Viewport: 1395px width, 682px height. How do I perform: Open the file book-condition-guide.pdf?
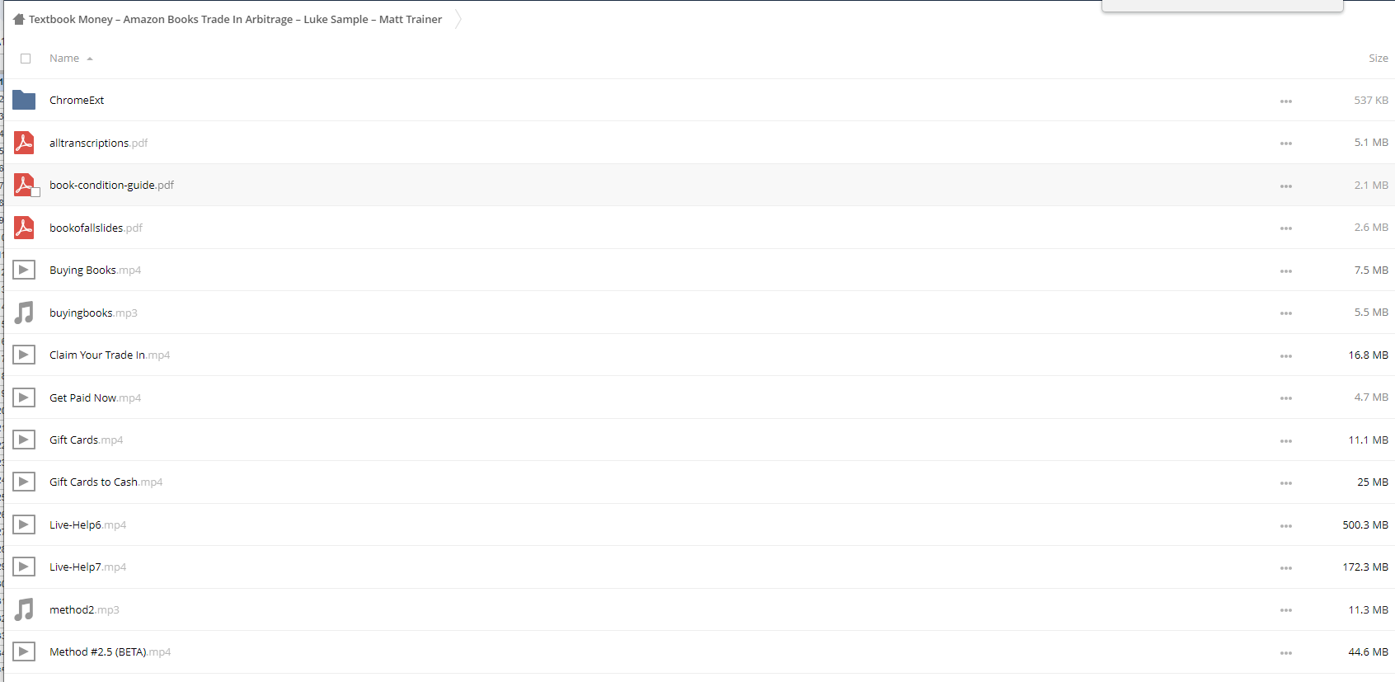(111, 185)
